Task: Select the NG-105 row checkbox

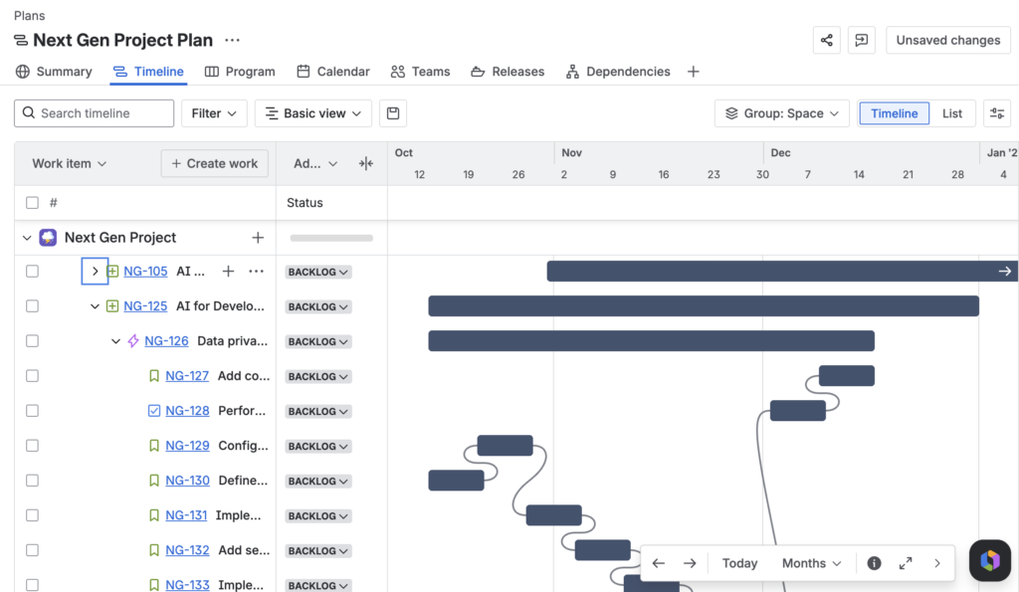Action: [32, 272]
